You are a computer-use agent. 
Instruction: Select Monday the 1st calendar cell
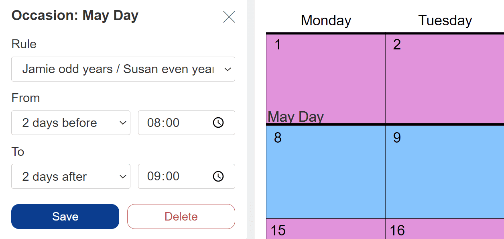pyautogui.click(x=325, y=79)
